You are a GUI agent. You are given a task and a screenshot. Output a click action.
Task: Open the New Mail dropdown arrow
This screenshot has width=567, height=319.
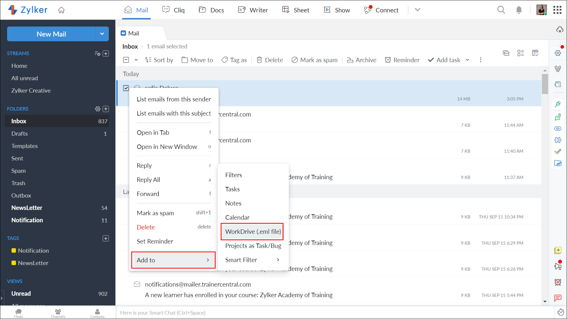[102, 34]
